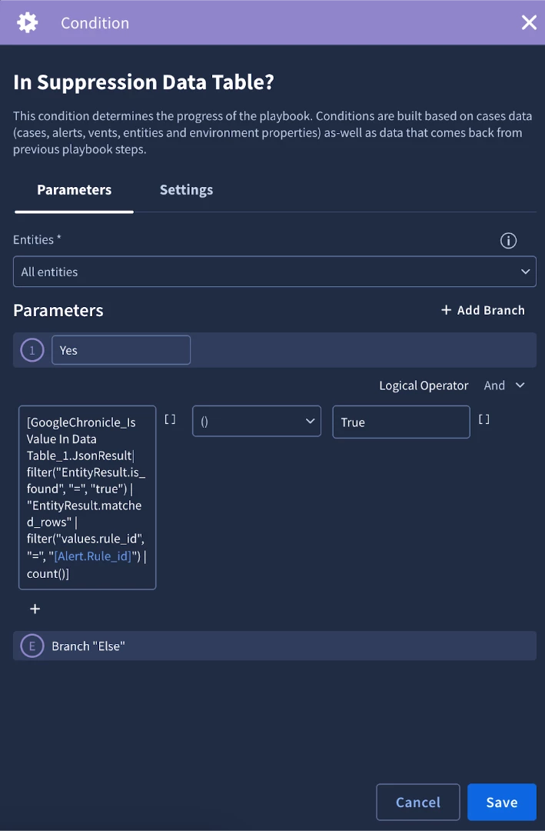Add a new condition row with plus icon
545x831 pixels.
tap(35, 609)
